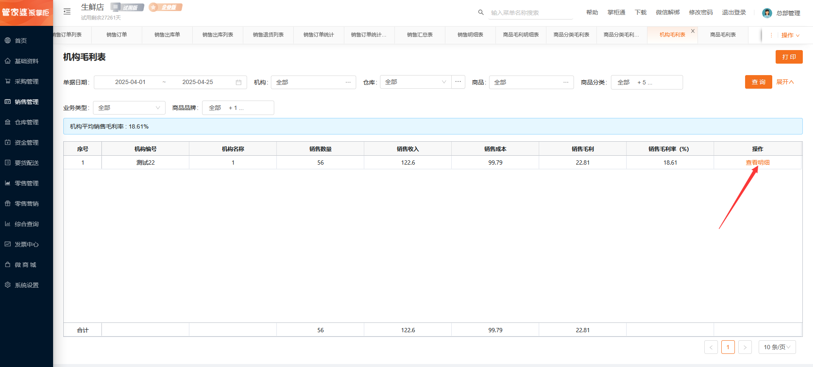Click the menu name search field

click(531, 13)
